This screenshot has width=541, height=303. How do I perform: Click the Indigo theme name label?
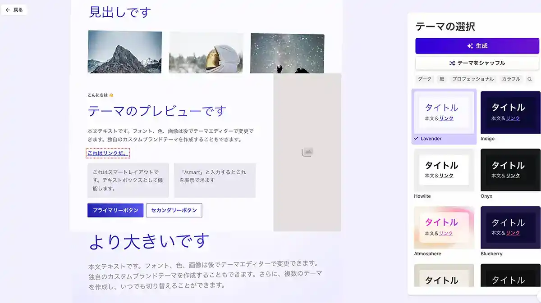click(487, 139)
